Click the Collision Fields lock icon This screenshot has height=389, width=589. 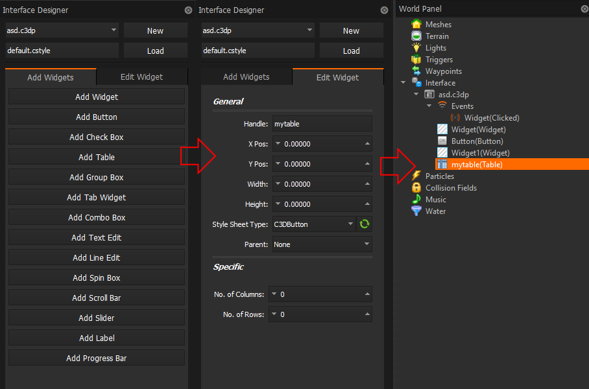[x=416, y=187]
